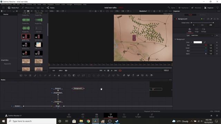Select the Color tab in Inspector

click(190, 30)
